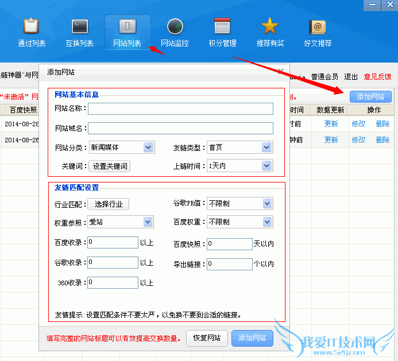Click the 选择行业 button

[x=109, y=204]
